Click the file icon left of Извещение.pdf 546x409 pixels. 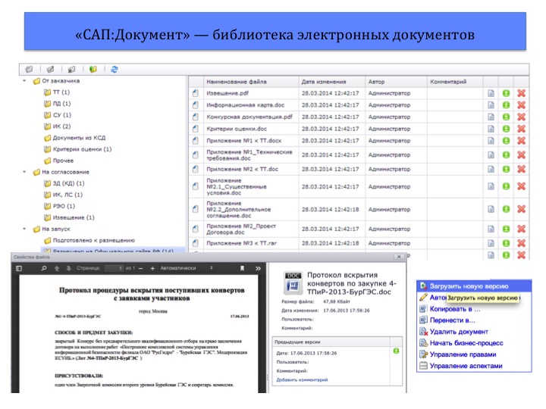tap(196, 93)
